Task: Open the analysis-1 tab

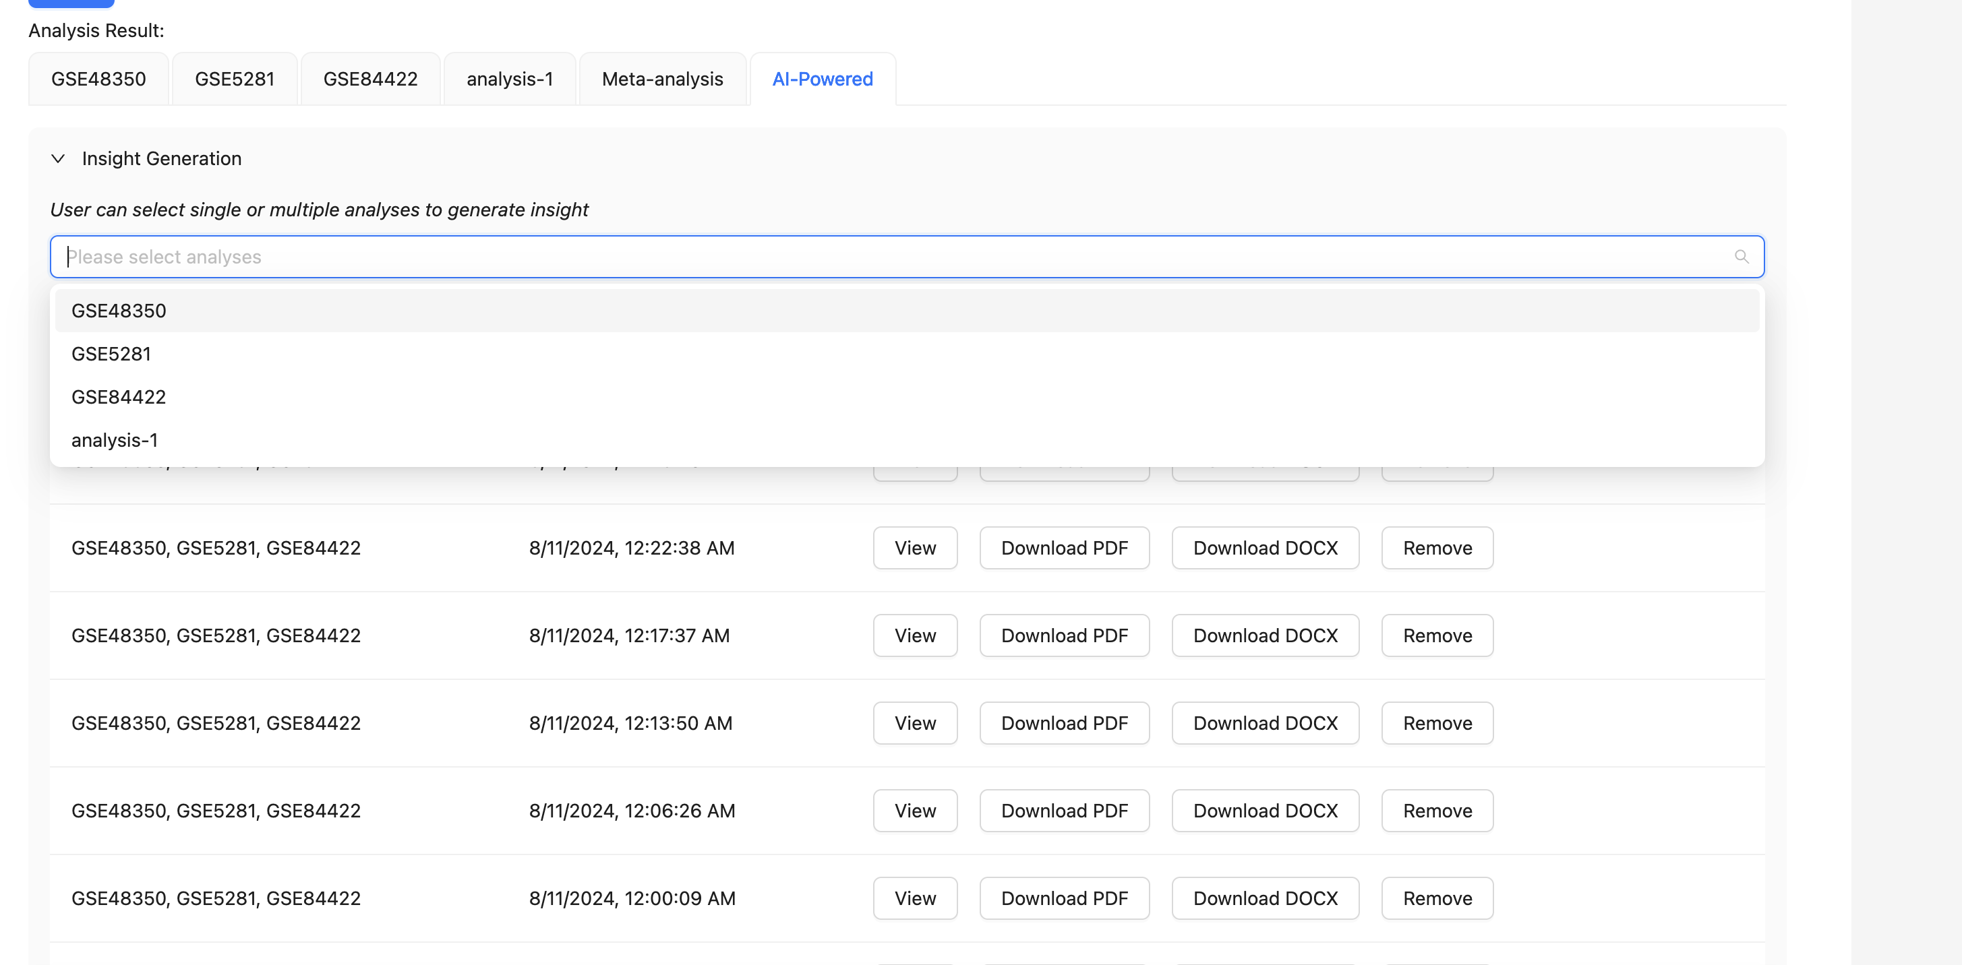Action: 510,79
